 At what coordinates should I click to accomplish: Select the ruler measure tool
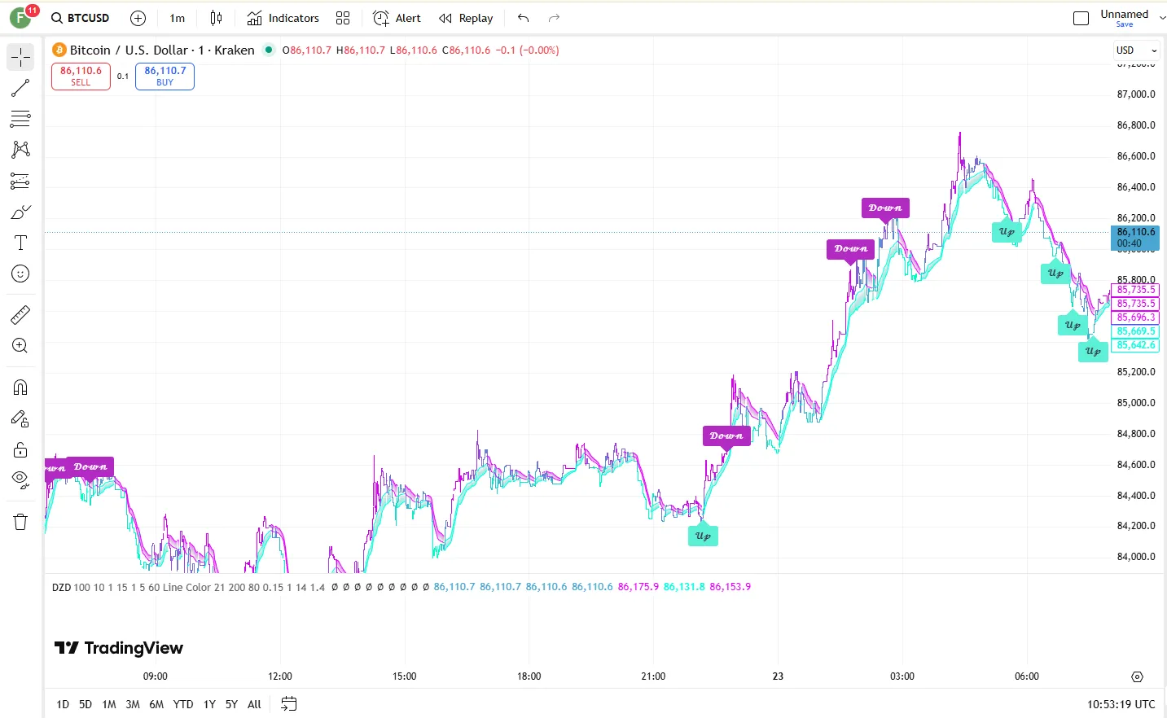click(20, 315)
